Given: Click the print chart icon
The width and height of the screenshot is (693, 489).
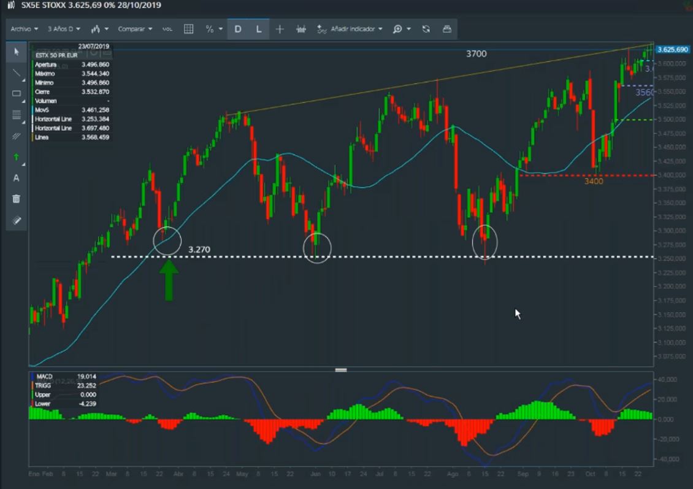Looking at the screenshot, I should pos(446,29).
